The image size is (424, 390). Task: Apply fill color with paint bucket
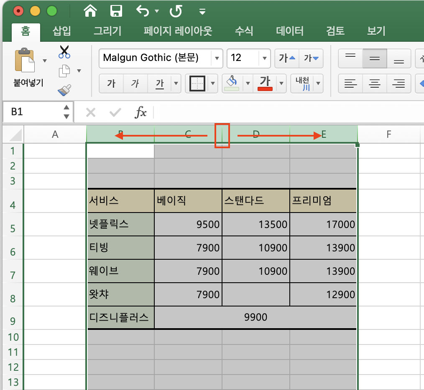pyautogui.click(x=232, y=84)
